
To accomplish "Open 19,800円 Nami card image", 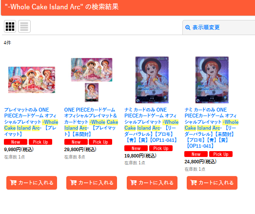I will tap(152, 80).
